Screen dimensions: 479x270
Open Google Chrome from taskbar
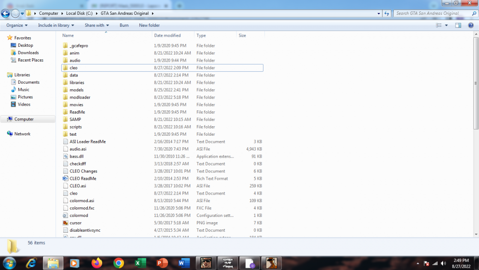[x=118, y=263]
